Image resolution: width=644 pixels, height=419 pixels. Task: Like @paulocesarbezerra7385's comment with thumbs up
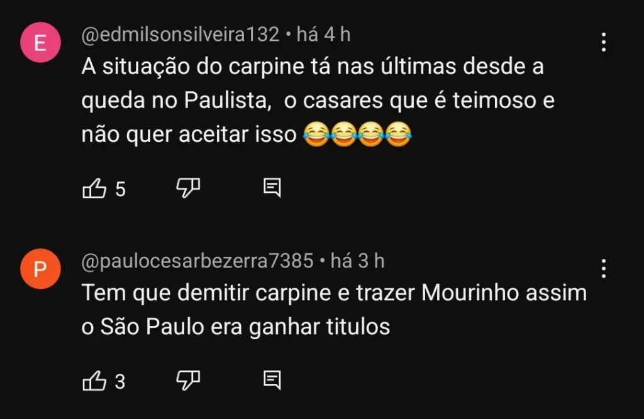click(96, 379)
